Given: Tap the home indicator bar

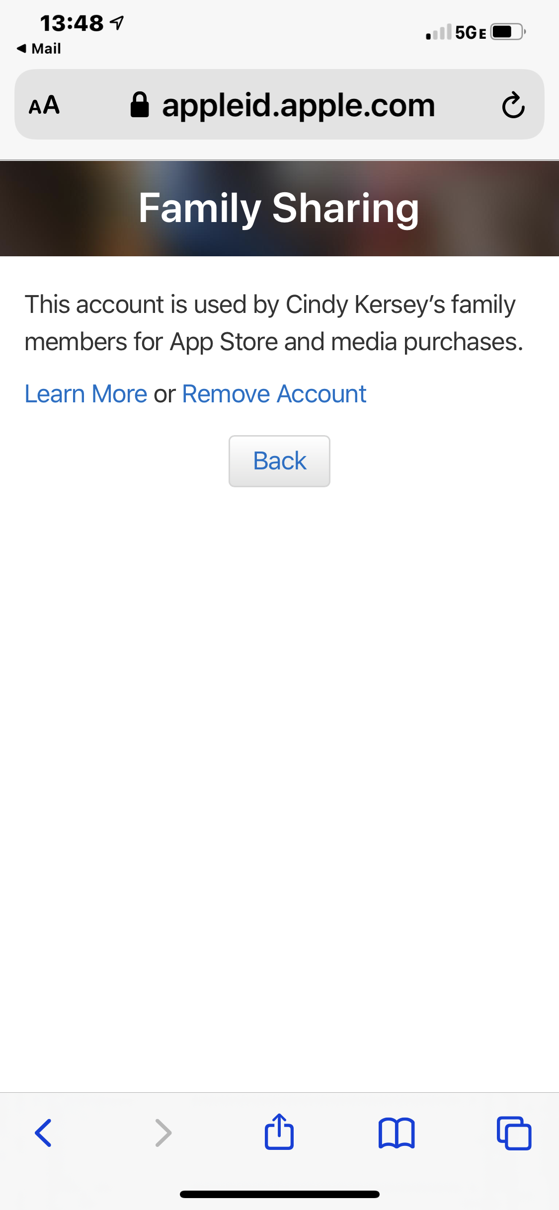Looking at the screenshot, I should (279, 1194).
